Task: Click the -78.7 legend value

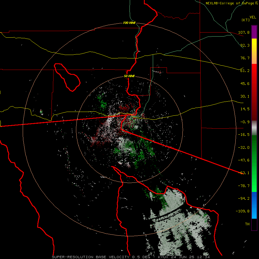Action: (x=244, y=186)
